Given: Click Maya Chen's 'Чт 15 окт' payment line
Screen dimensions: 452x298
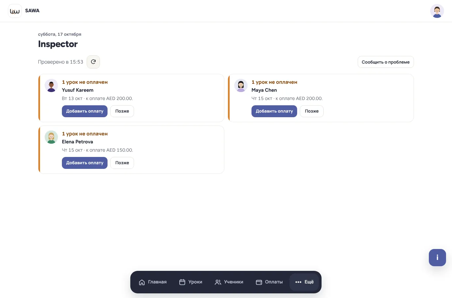Looking at the screenshot, I should click(287, 98).
